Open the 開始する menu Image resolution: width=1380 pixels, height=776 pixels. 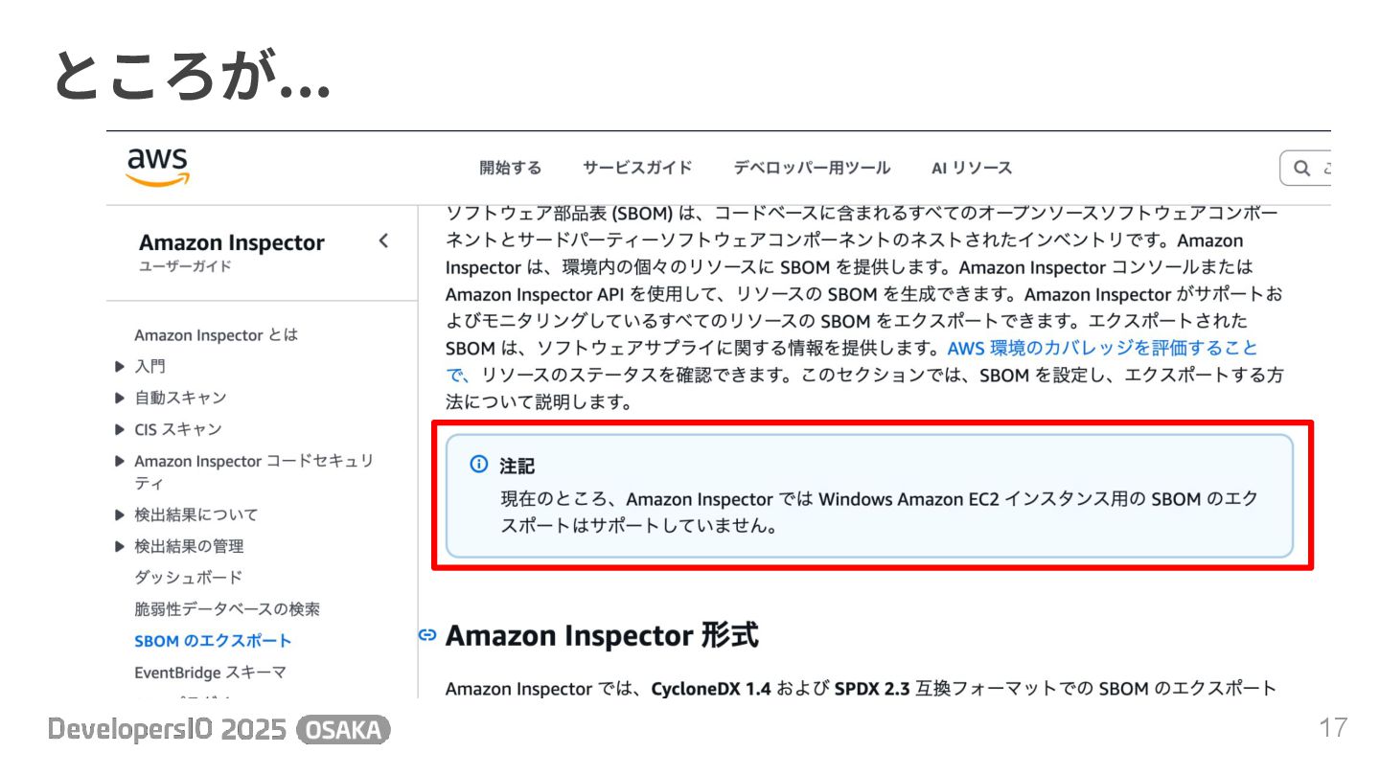(x=511, y=168)
